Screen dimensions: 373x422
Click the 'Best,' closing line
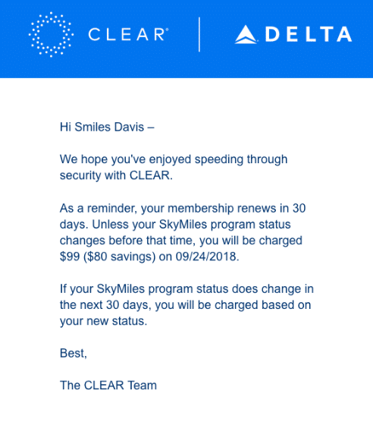(74, 353)
